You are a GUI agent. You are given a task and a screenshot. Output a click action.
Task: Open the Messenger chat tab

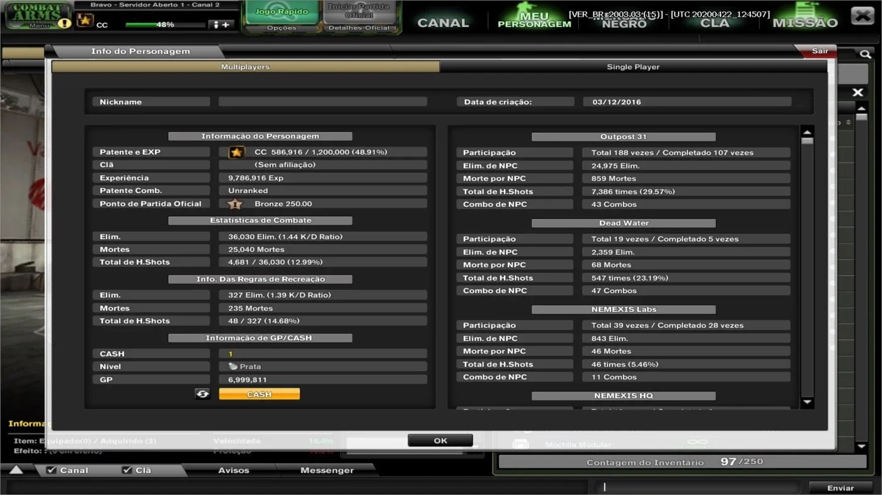click(x=327, y=470)
